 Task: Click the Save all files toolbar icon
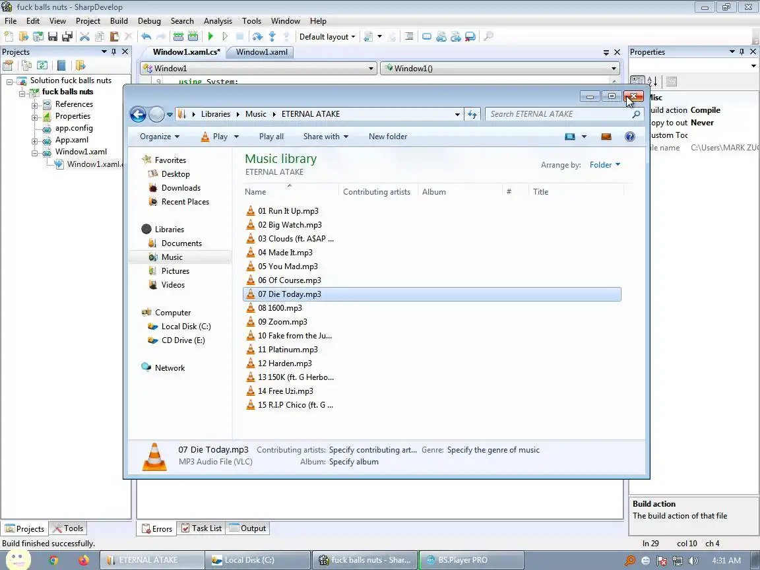(x=67, y=36)
